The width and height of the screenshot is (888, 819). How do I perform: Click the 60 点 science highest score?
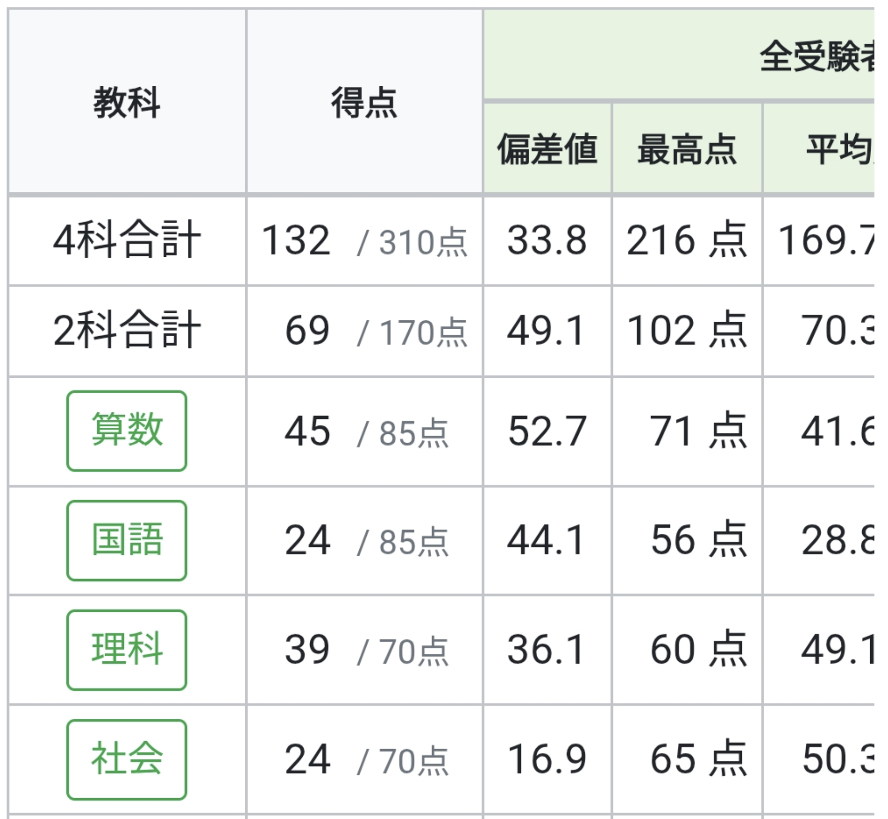(698, 649)
